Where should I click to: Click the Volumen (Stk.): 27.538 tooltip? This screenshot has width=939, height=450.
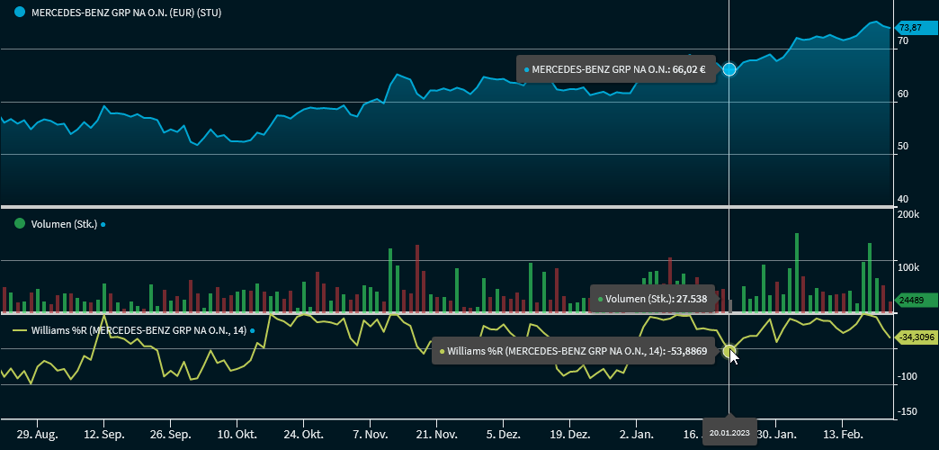[651, 299]
